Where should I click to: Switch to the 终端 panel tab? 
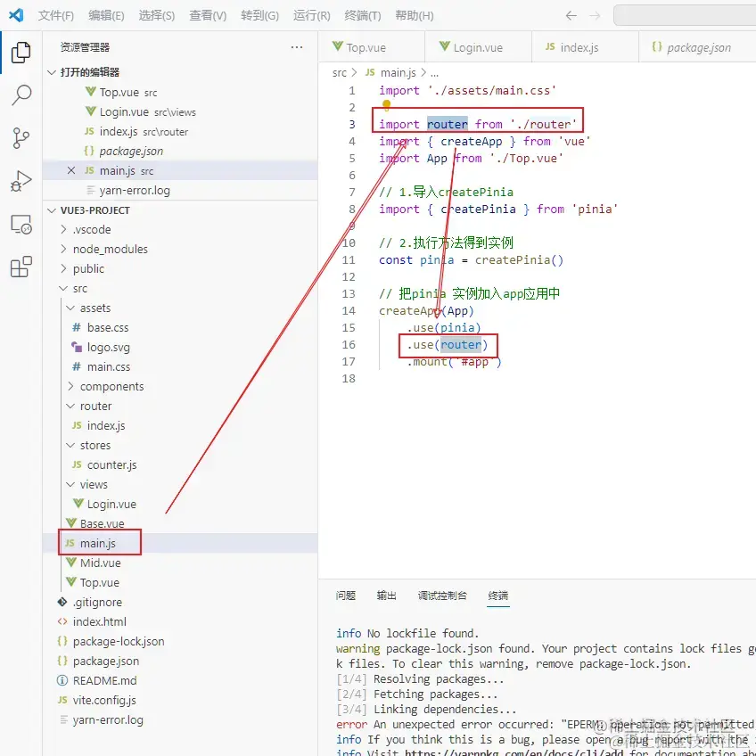tap(498, 596)
